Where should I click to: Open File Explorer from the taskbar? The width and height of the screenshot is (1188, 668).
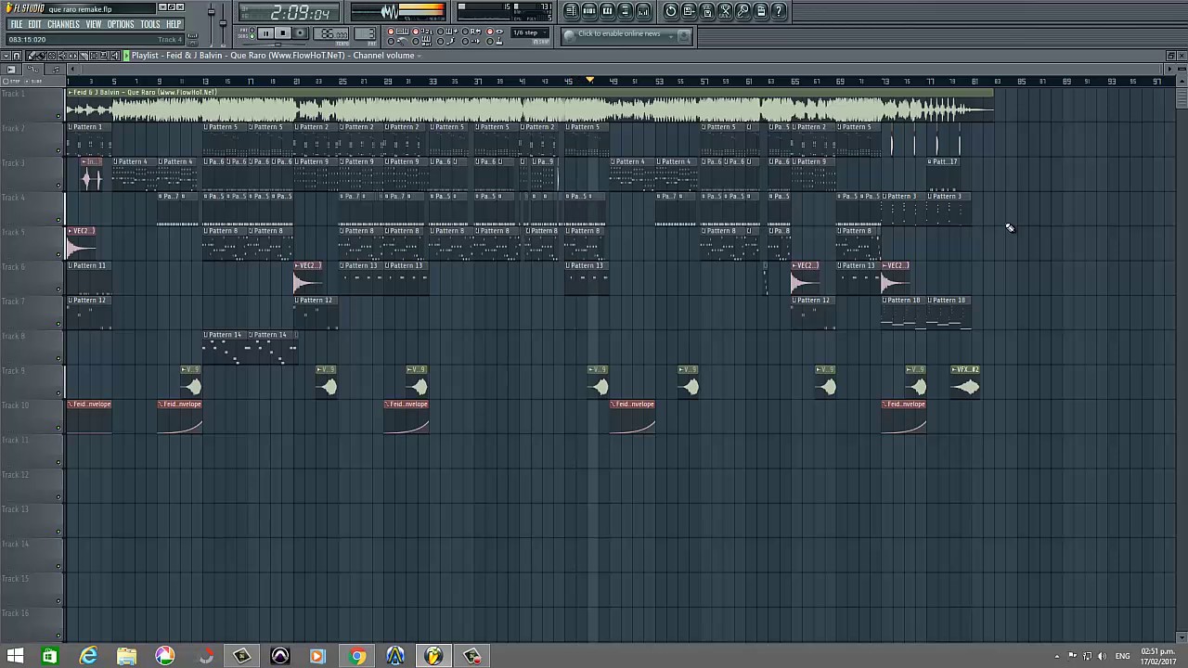tap(126, 657)
